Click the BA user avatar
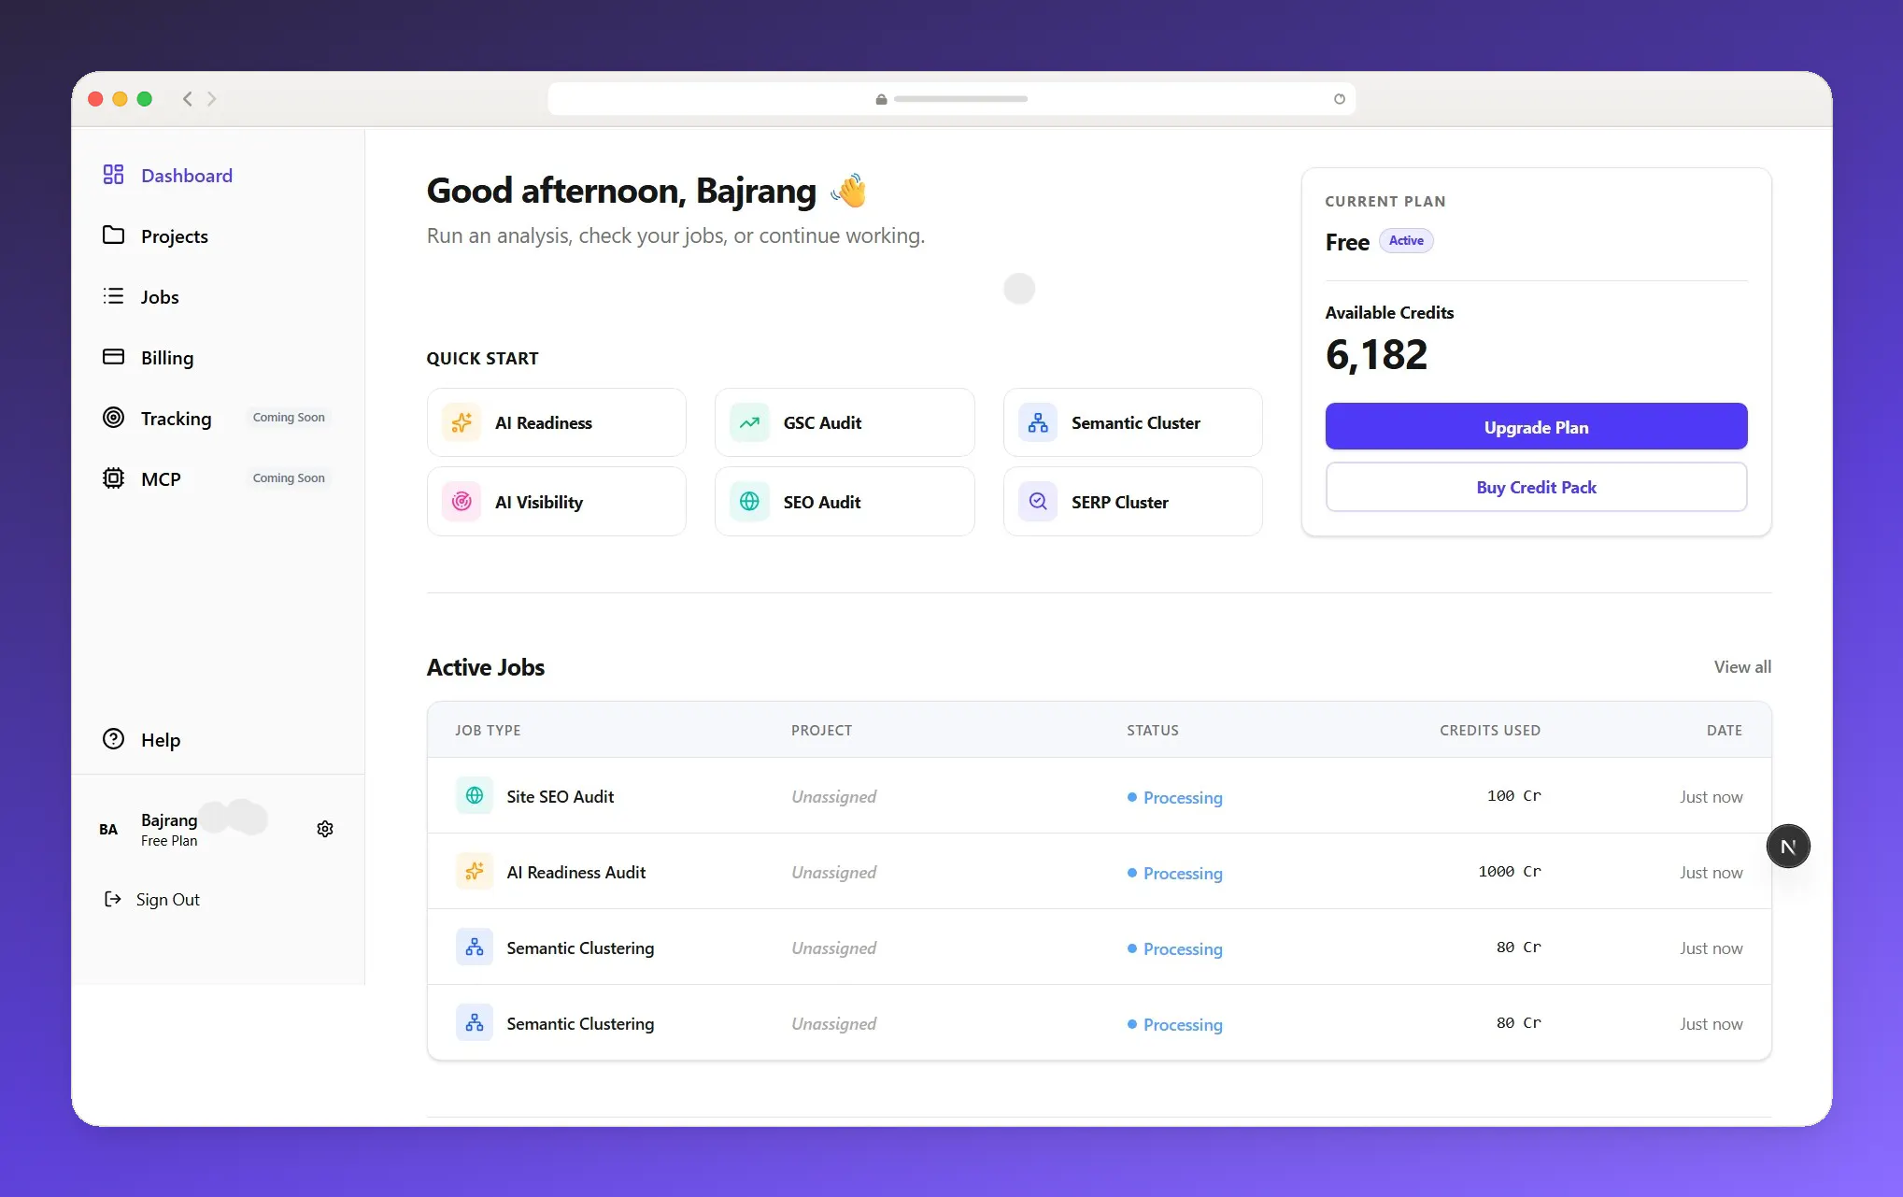Screen dimensions: 1903x1197 coord(108,829)
